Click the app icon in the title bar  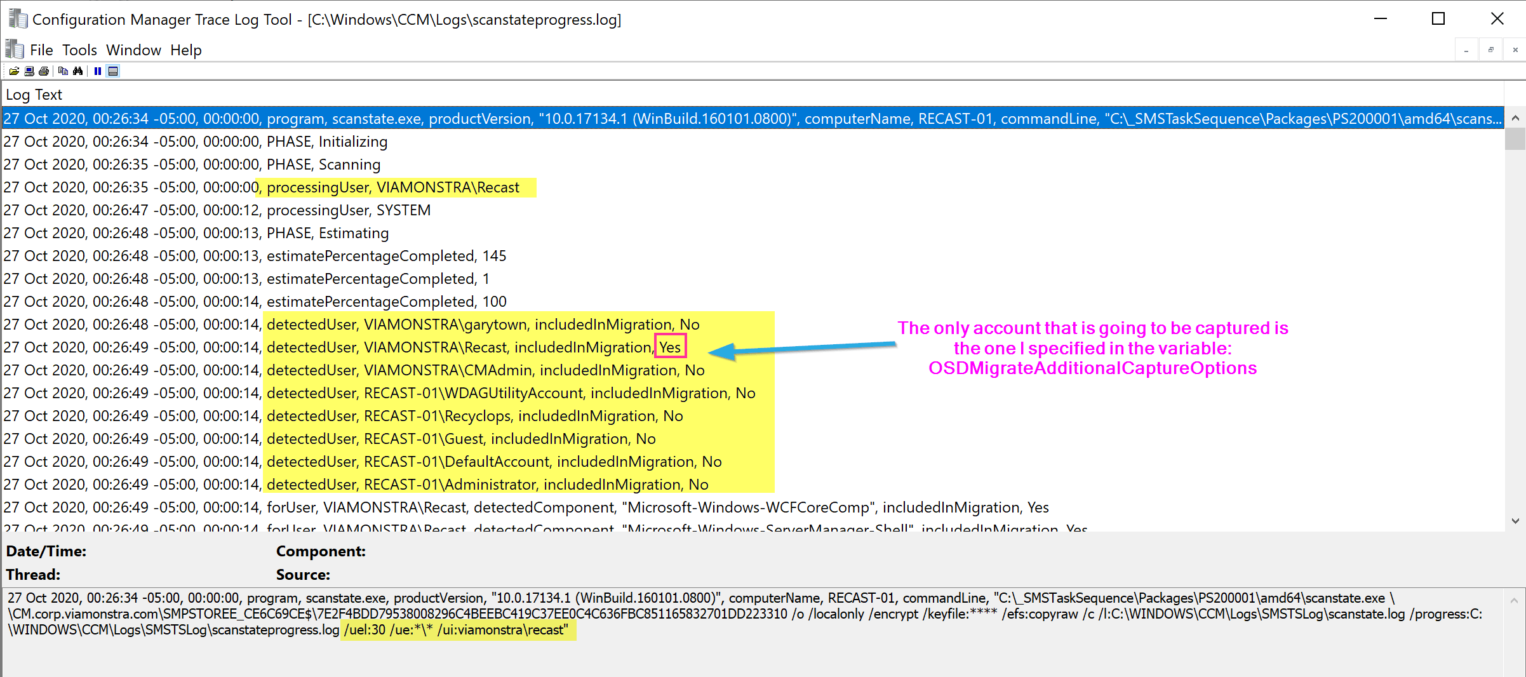click(18, 19)
